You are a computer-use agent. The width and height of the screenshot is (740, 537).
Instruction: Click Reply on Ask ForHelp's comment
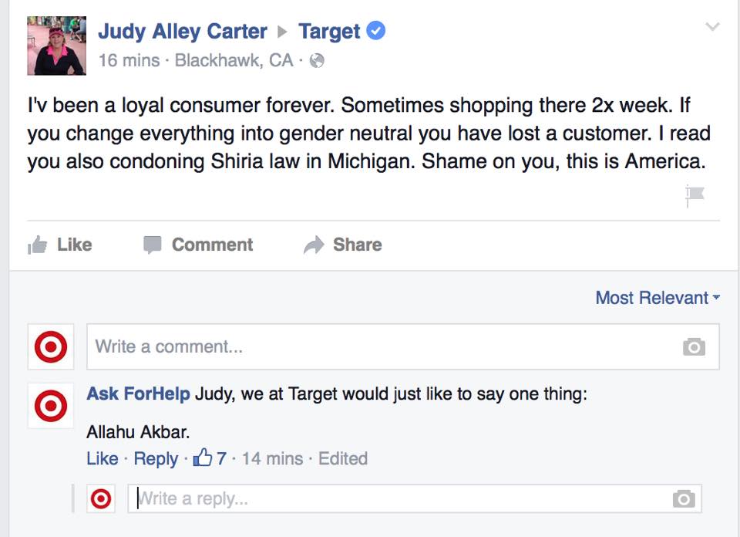[x=156, y=458]
